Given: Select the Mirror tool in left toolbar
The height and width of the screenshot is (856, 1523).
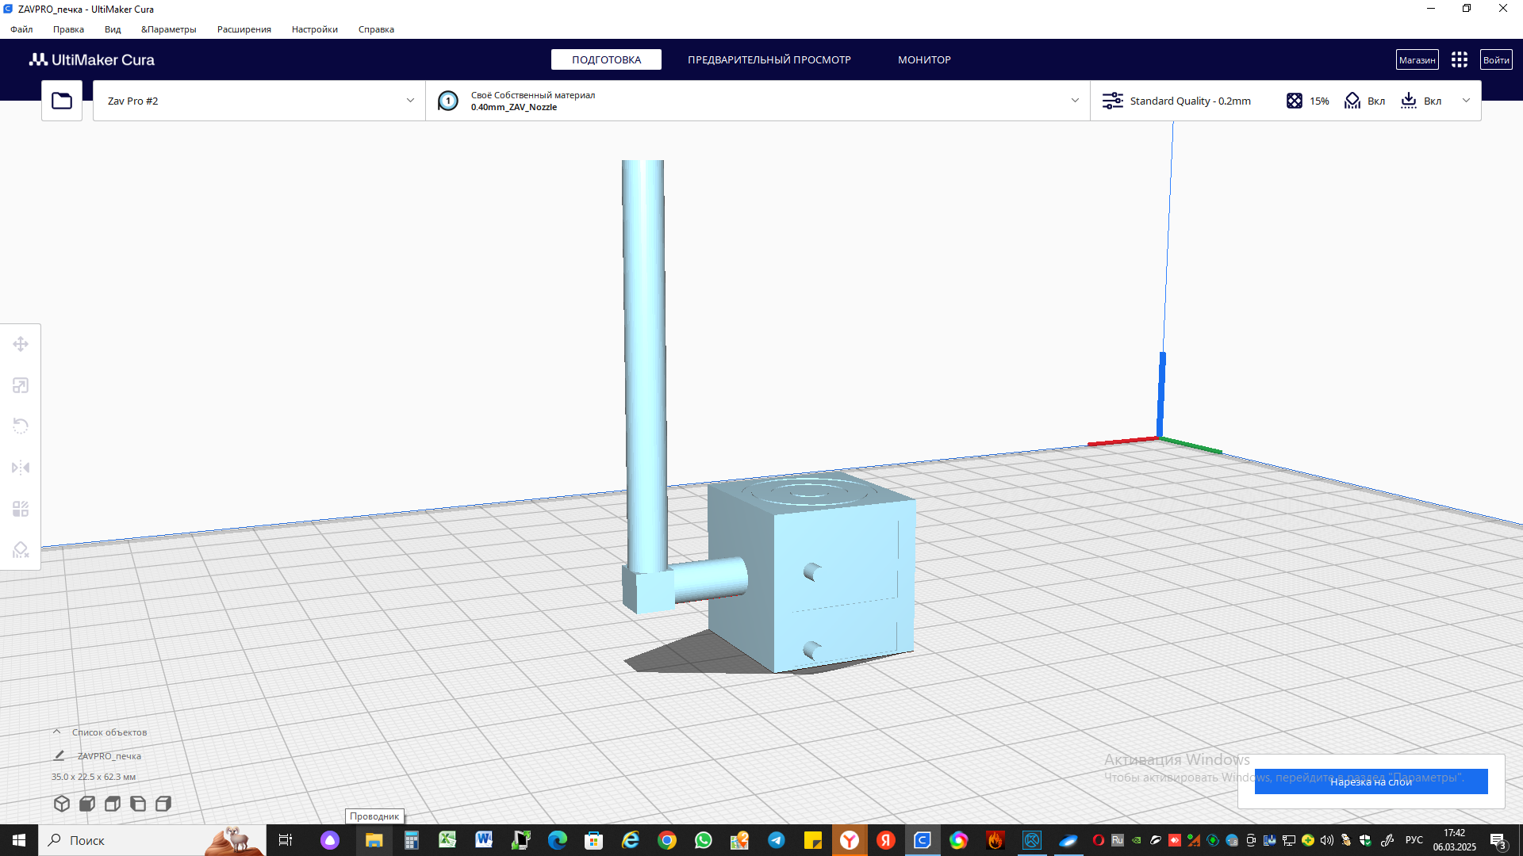Looking at the screenshot, I should (21, 468).
